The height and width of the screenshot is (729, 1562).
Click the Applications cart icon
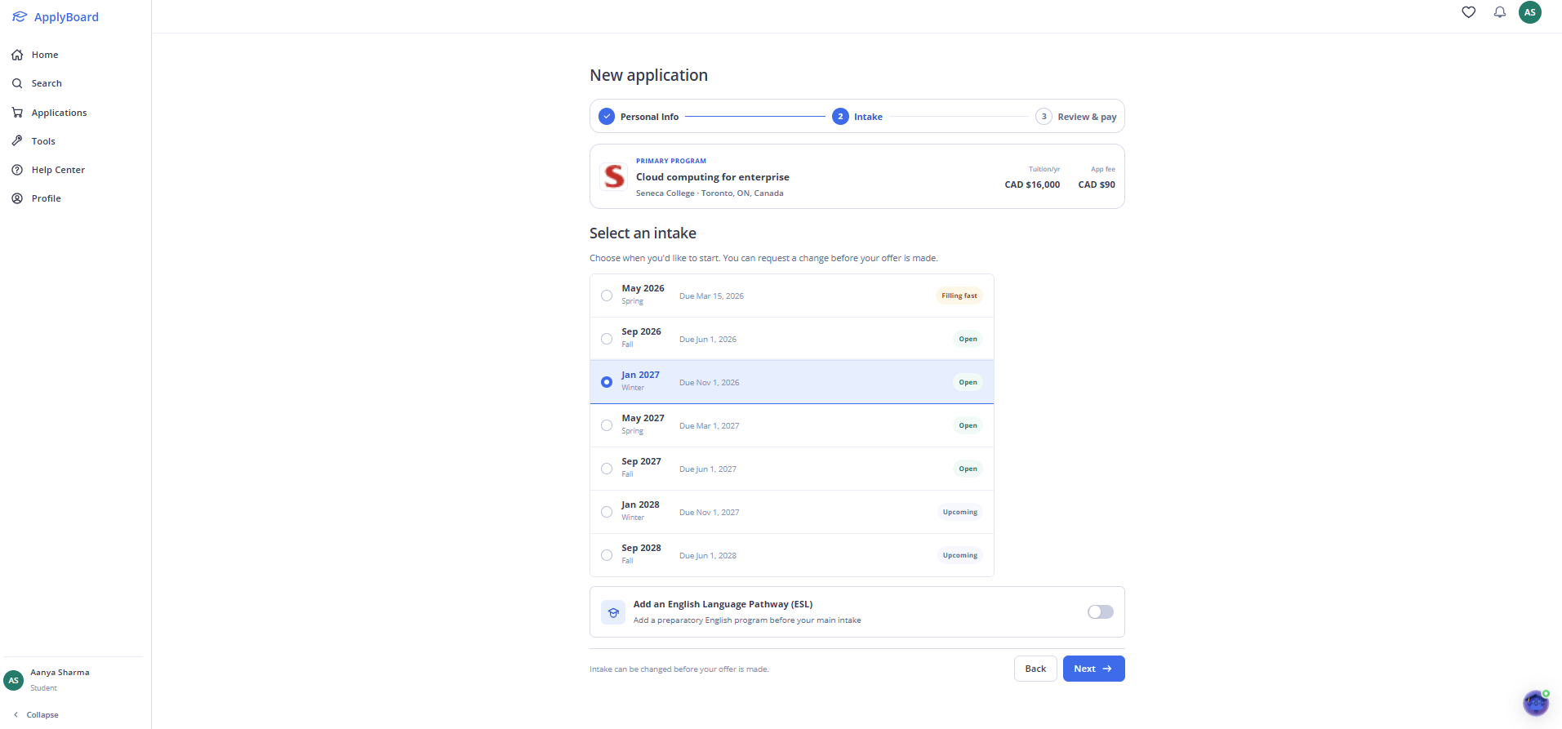point(17,113)
